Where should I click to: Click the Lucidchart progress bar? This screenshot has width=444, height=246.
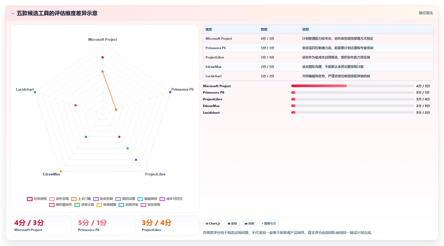pos(353,112)
